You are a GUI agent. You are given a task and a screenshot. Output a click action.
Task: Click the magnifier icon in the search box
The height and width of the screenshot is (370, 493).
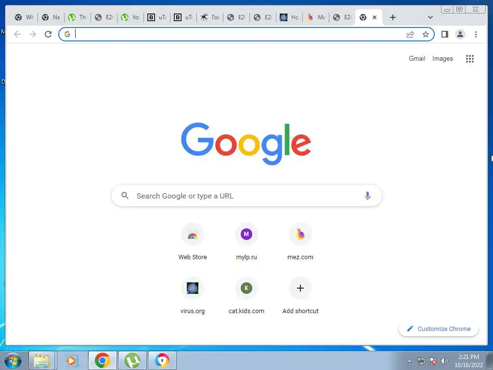point(125,196)
